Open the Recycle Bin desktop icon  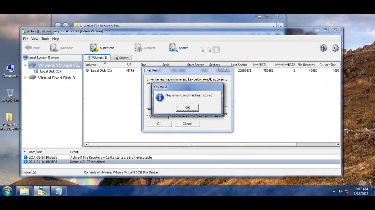[10, 95]
